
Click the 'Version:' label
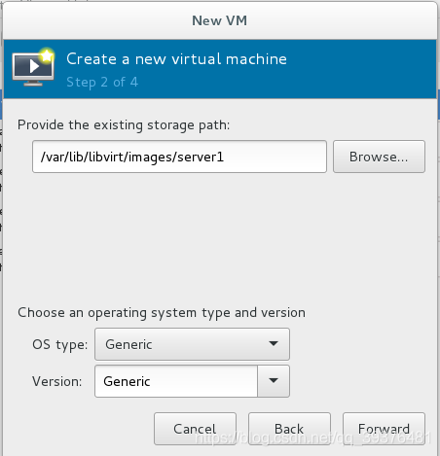57,381
